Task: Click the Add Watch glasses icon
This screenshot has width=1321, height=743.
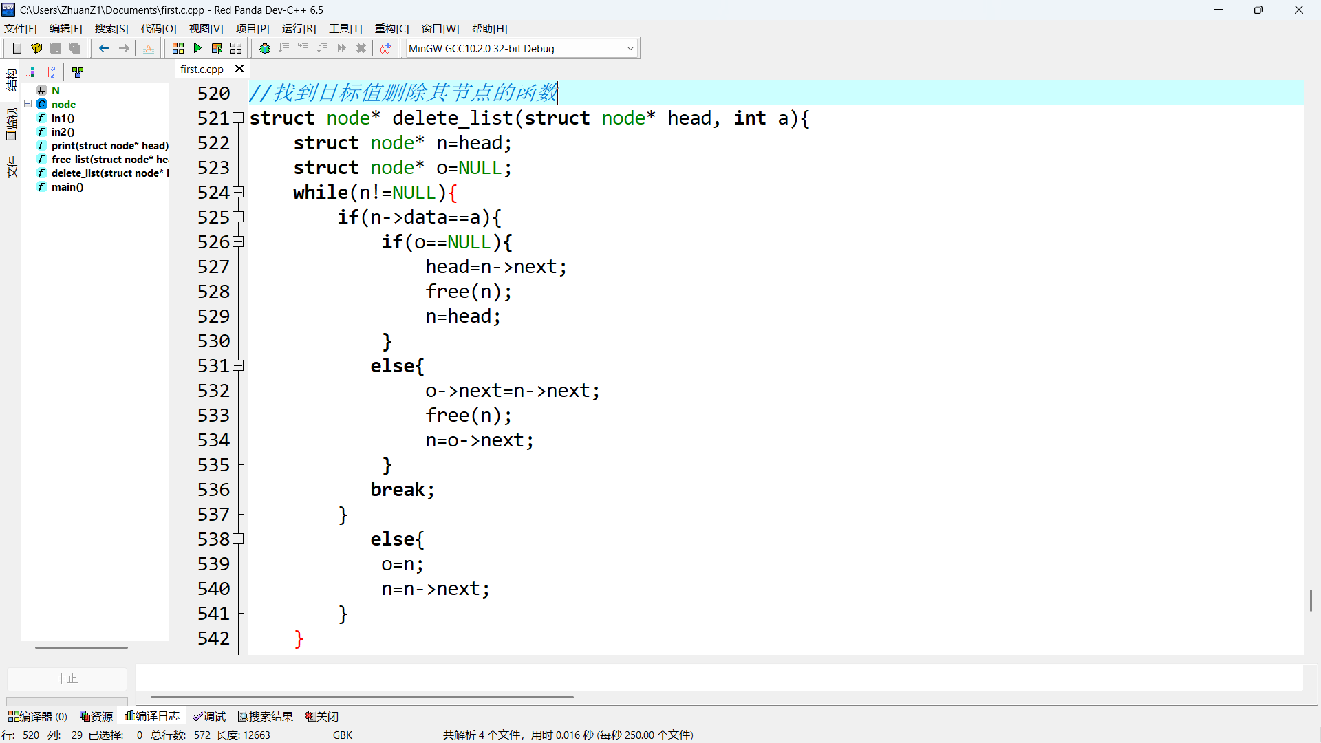Action: [385, 48]
